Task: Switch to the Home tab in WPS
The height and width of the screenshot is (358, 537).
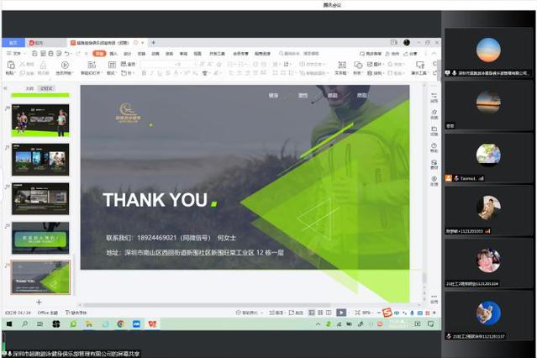Action: click(x=13, y=43)
